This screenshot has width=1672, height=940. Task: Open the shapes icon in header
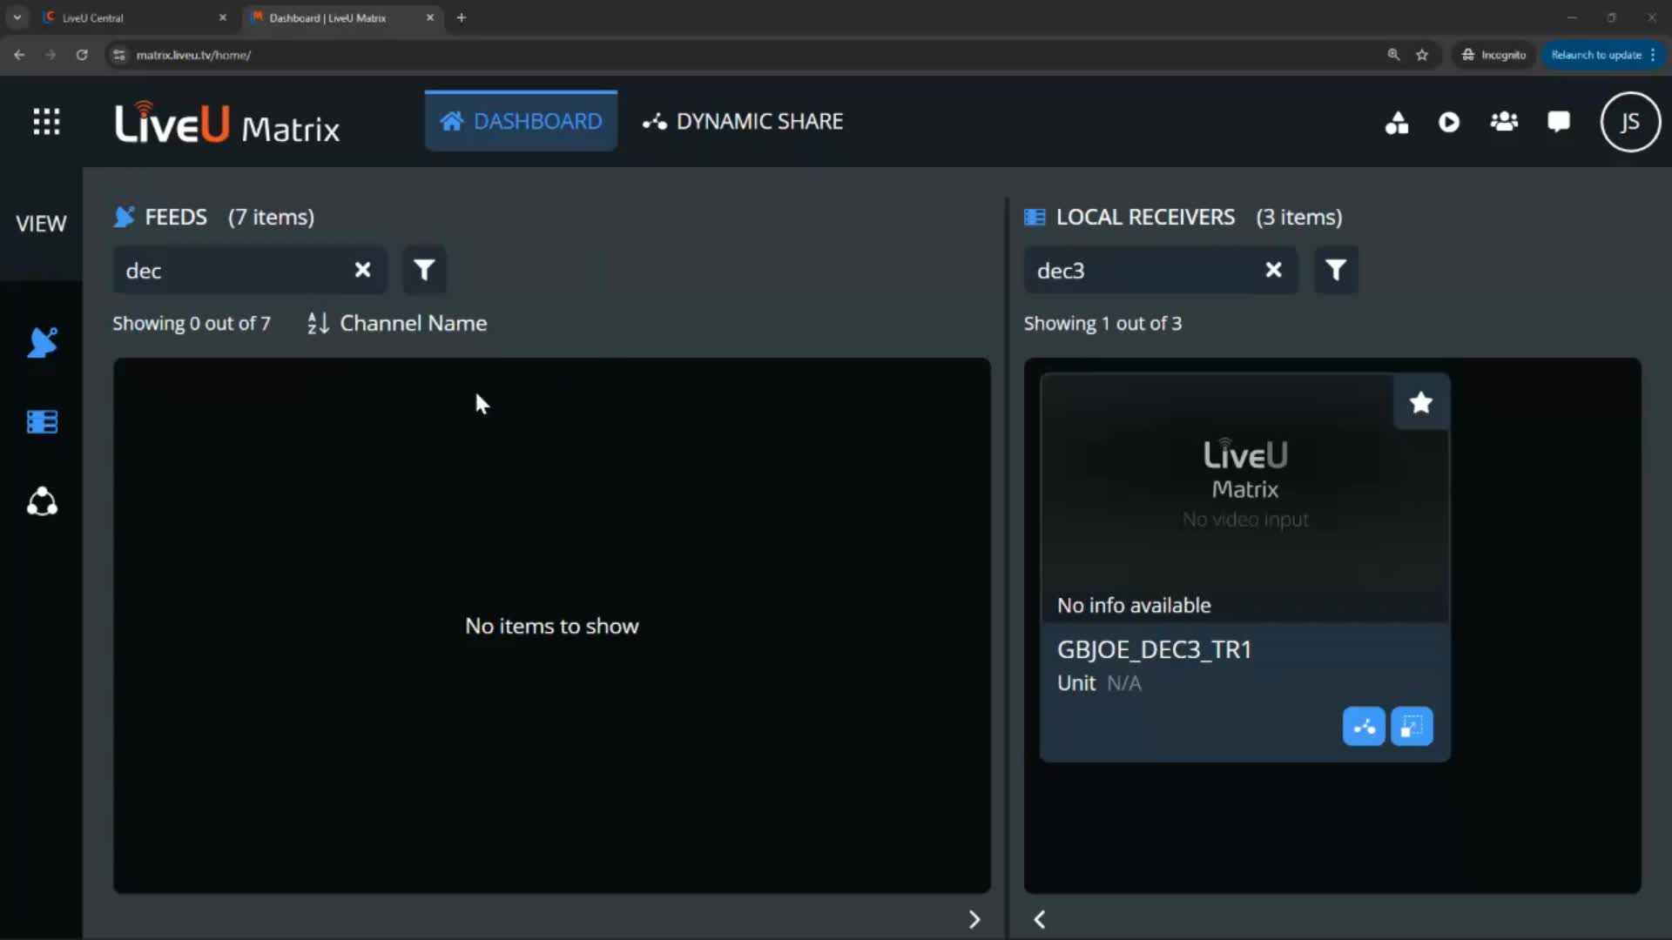[1397, 123]
